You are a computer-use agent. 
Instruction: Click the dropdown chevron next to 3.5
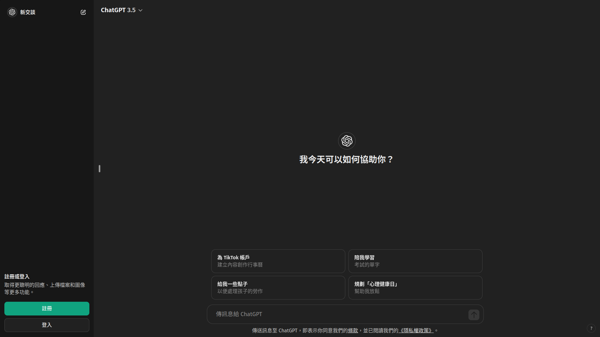(x=141, y=10)
